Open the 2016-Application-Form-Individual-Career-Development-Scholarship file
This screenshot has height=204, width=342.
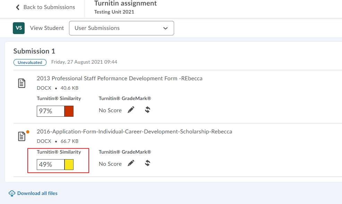coord(134,131)
